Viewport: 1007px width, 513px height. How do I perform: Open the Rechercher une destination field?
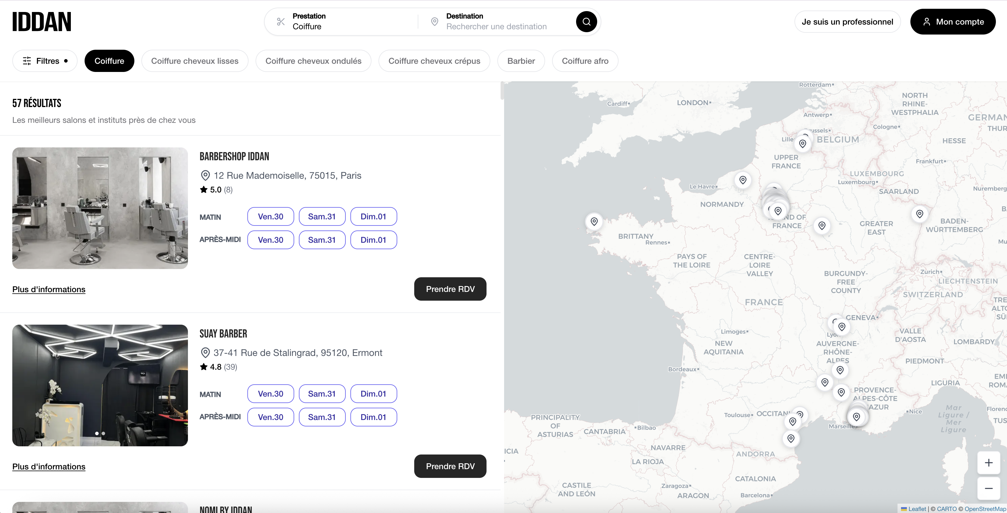point(496,26)
